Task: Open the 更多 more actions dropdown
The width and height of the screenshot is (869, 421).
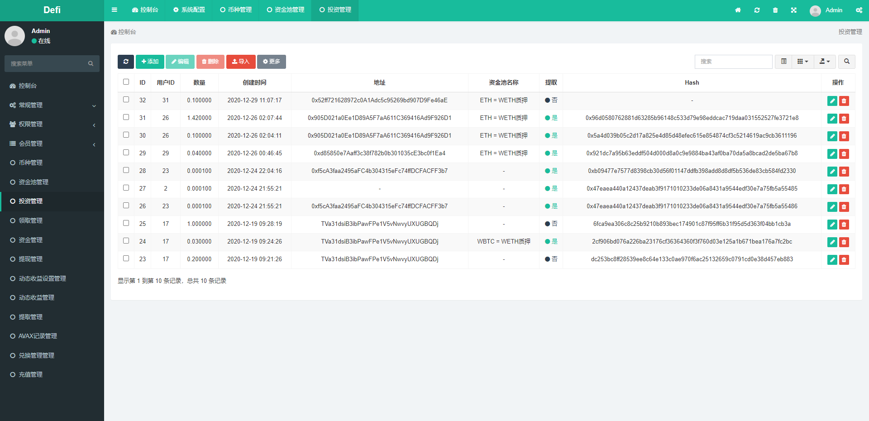Action: click(x=272, y=62)
